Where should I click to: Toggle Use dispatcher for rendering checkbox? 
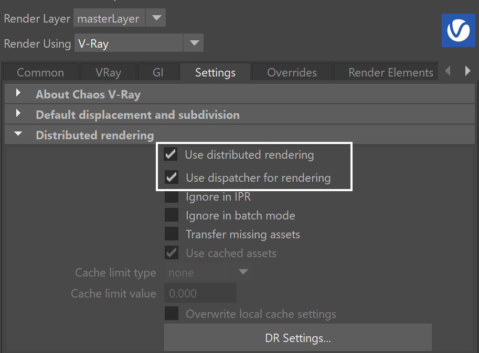coord(172,177)
